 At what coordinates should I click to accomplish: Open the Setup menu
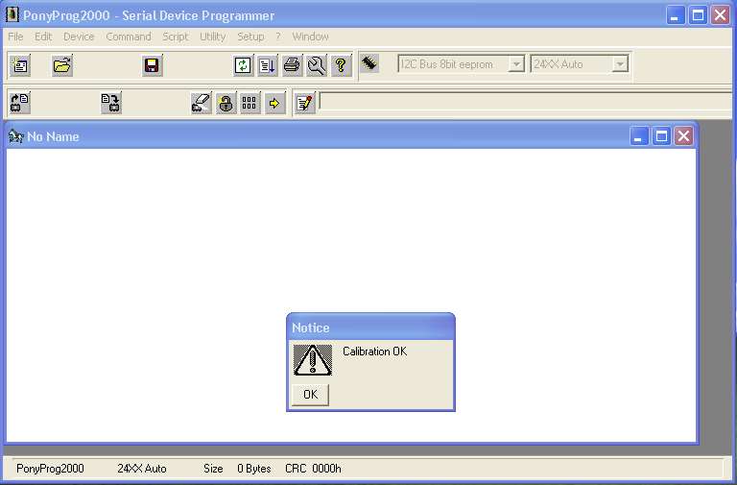[x=250, y=36]
